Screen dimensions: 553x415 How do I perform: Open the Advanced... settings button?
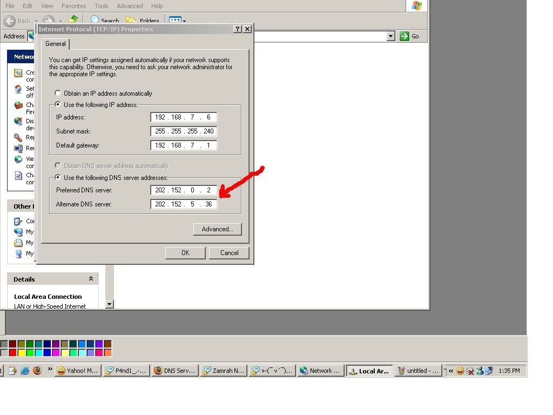pos(217,229)
